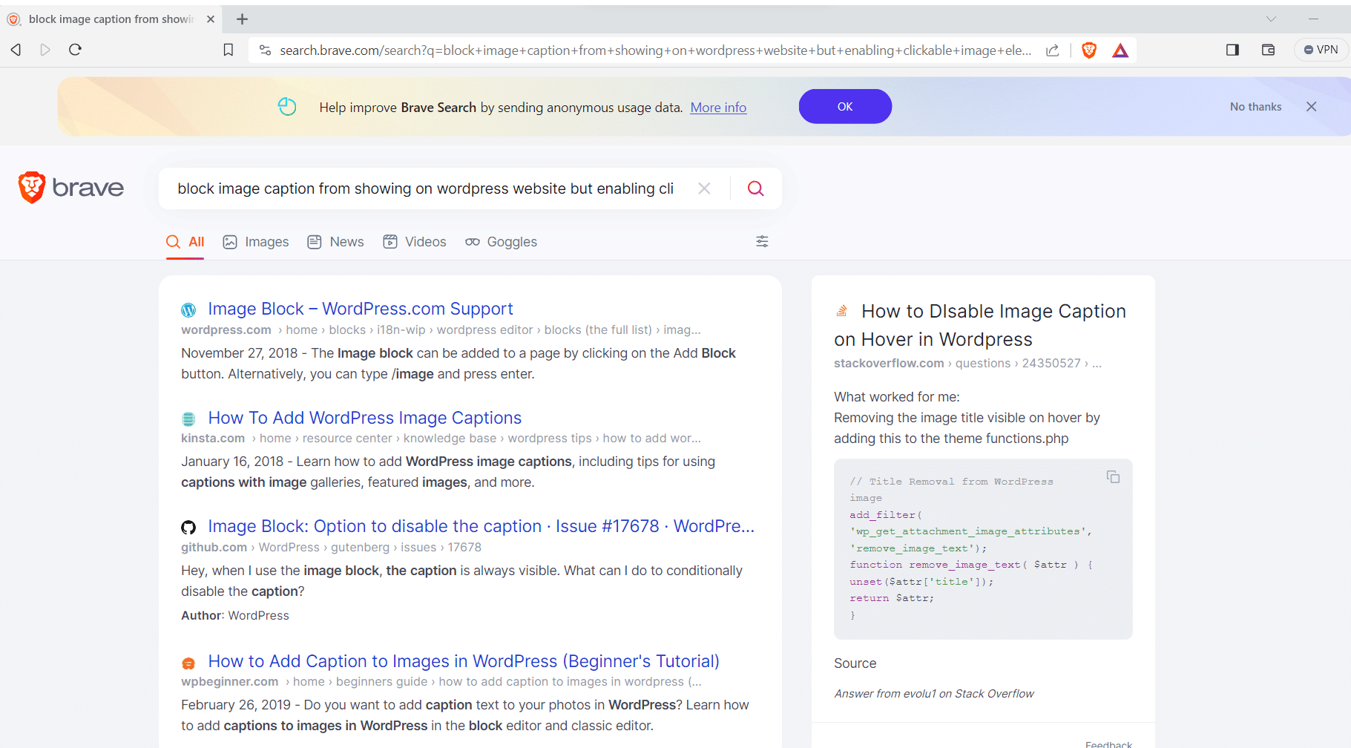Toggle the browser sidebar panel icon
This screenshot has height=748, width=1351.
pos(1232,50)
